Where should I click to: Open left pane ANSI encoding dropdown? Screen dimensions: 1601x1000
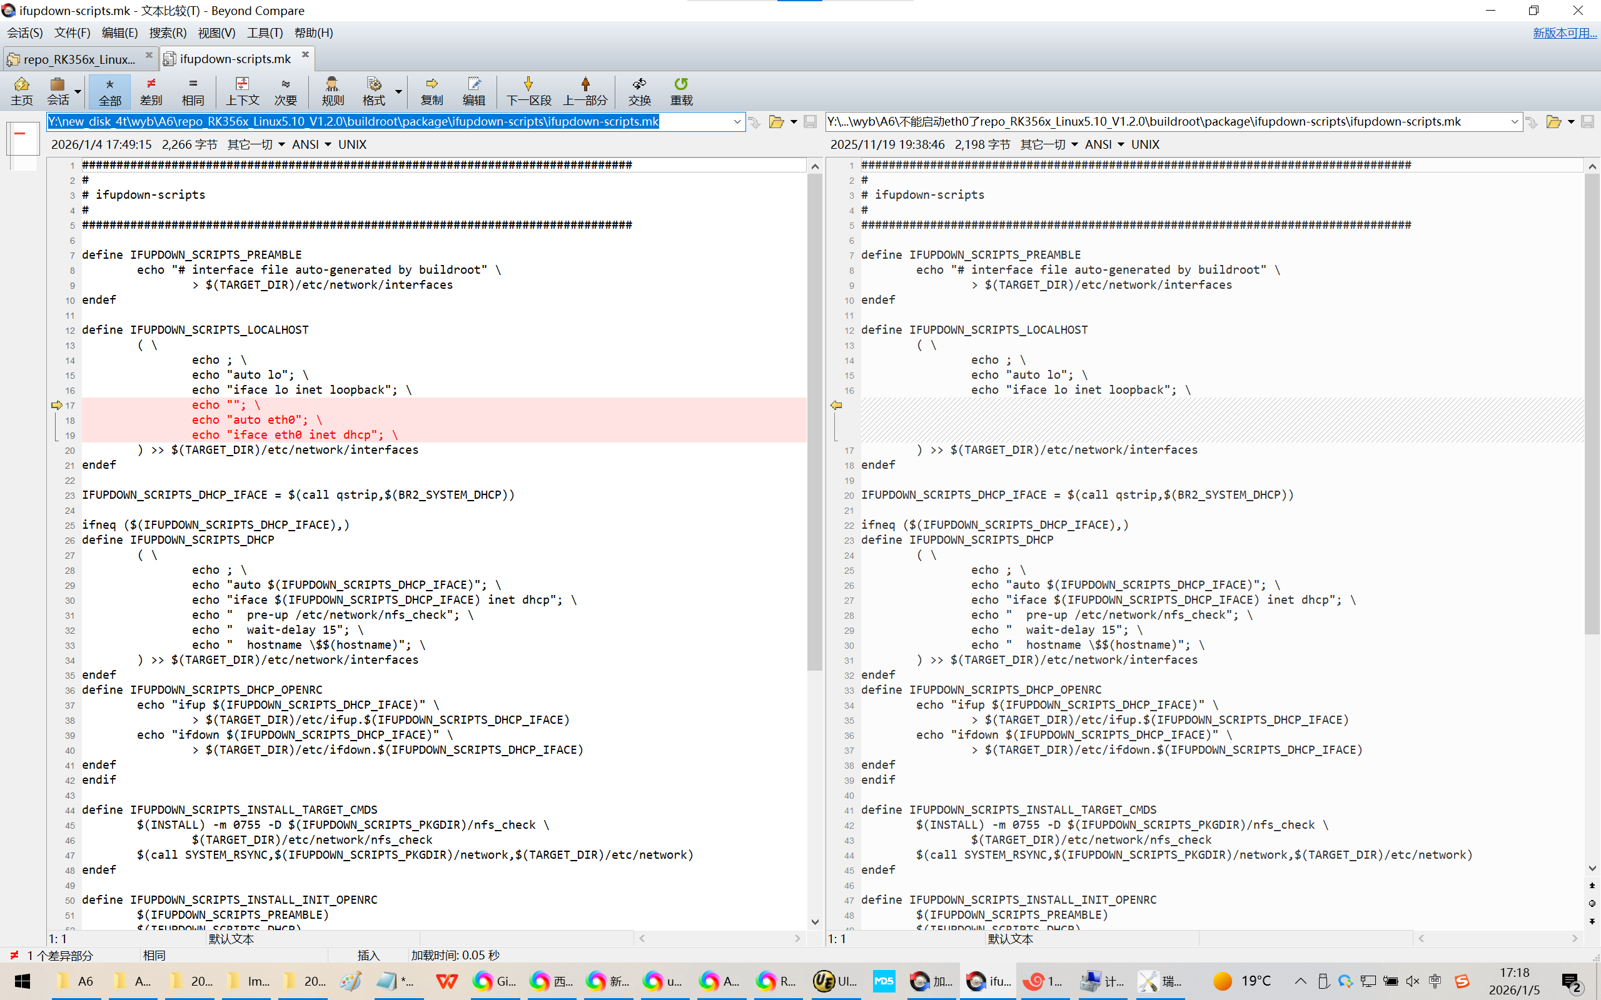click(x=311, y=144)
